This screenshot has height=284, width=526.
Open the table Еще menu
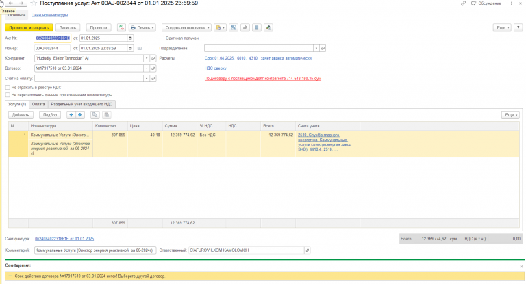510,115
